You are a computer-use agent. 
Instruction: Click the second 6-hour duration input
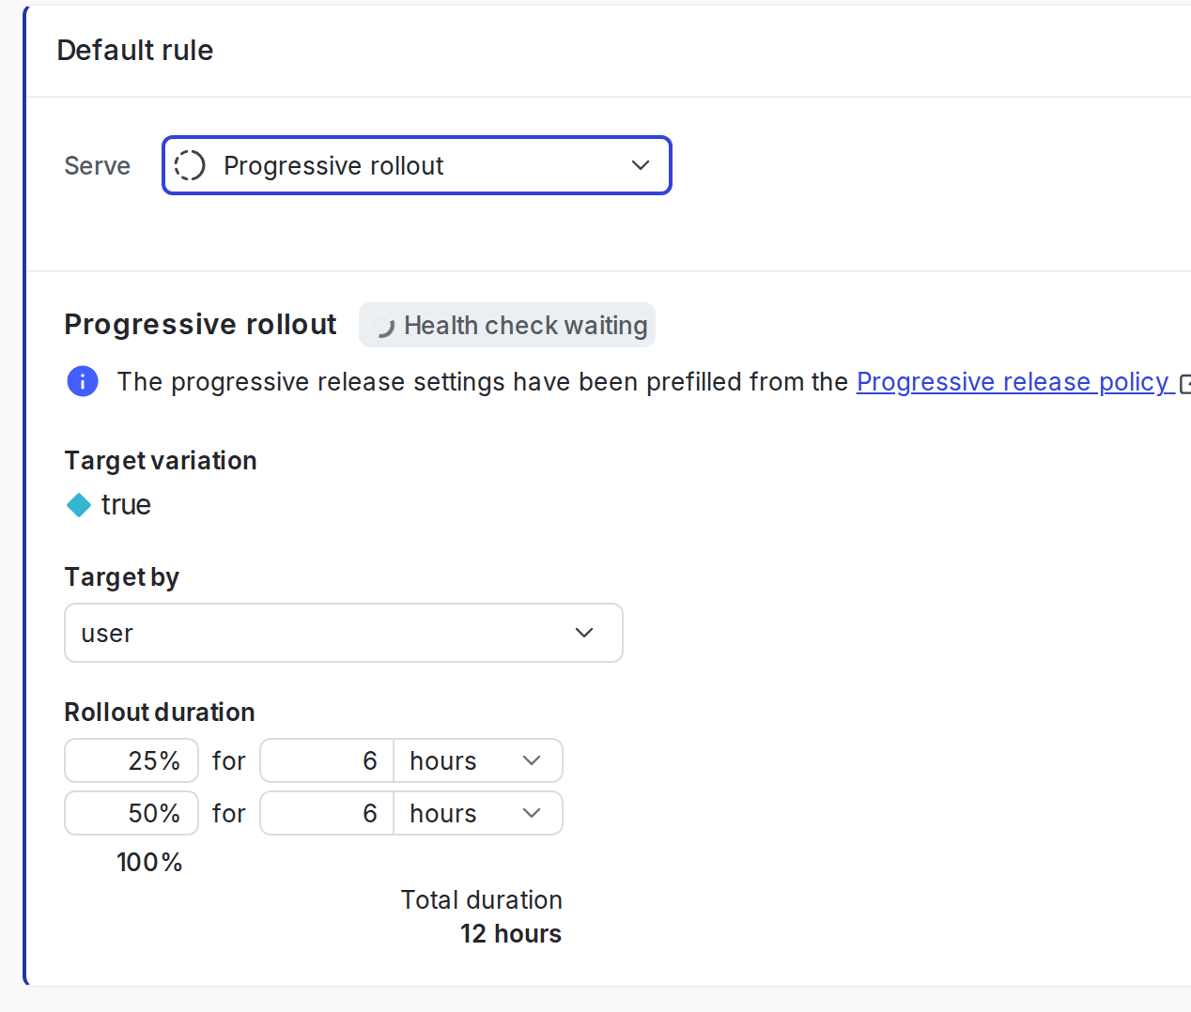point(327,813)
